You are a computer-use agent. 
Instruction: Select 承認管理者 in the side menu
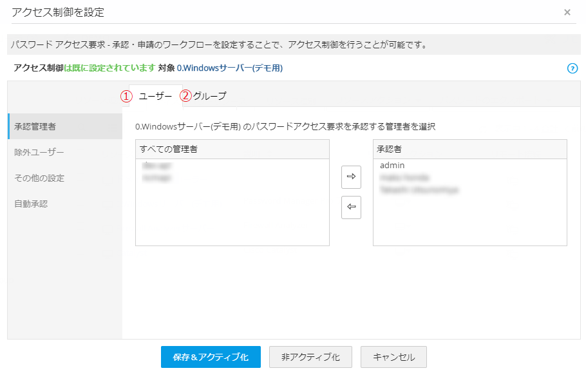tap(35, 126)
